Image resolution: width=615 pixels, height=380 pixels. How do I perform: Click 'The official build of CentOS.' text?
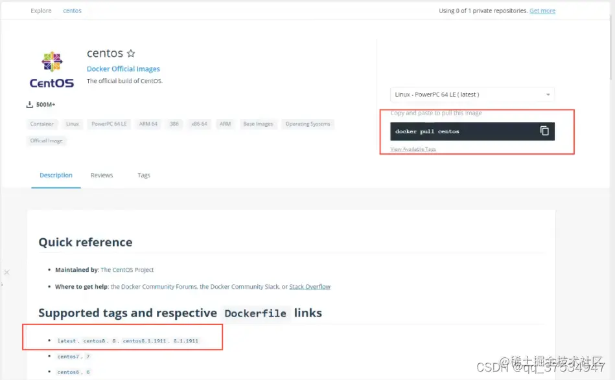124,81
